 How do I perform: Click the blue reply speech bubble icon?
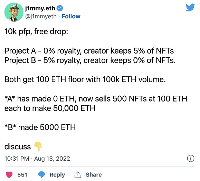coord(41,175)
